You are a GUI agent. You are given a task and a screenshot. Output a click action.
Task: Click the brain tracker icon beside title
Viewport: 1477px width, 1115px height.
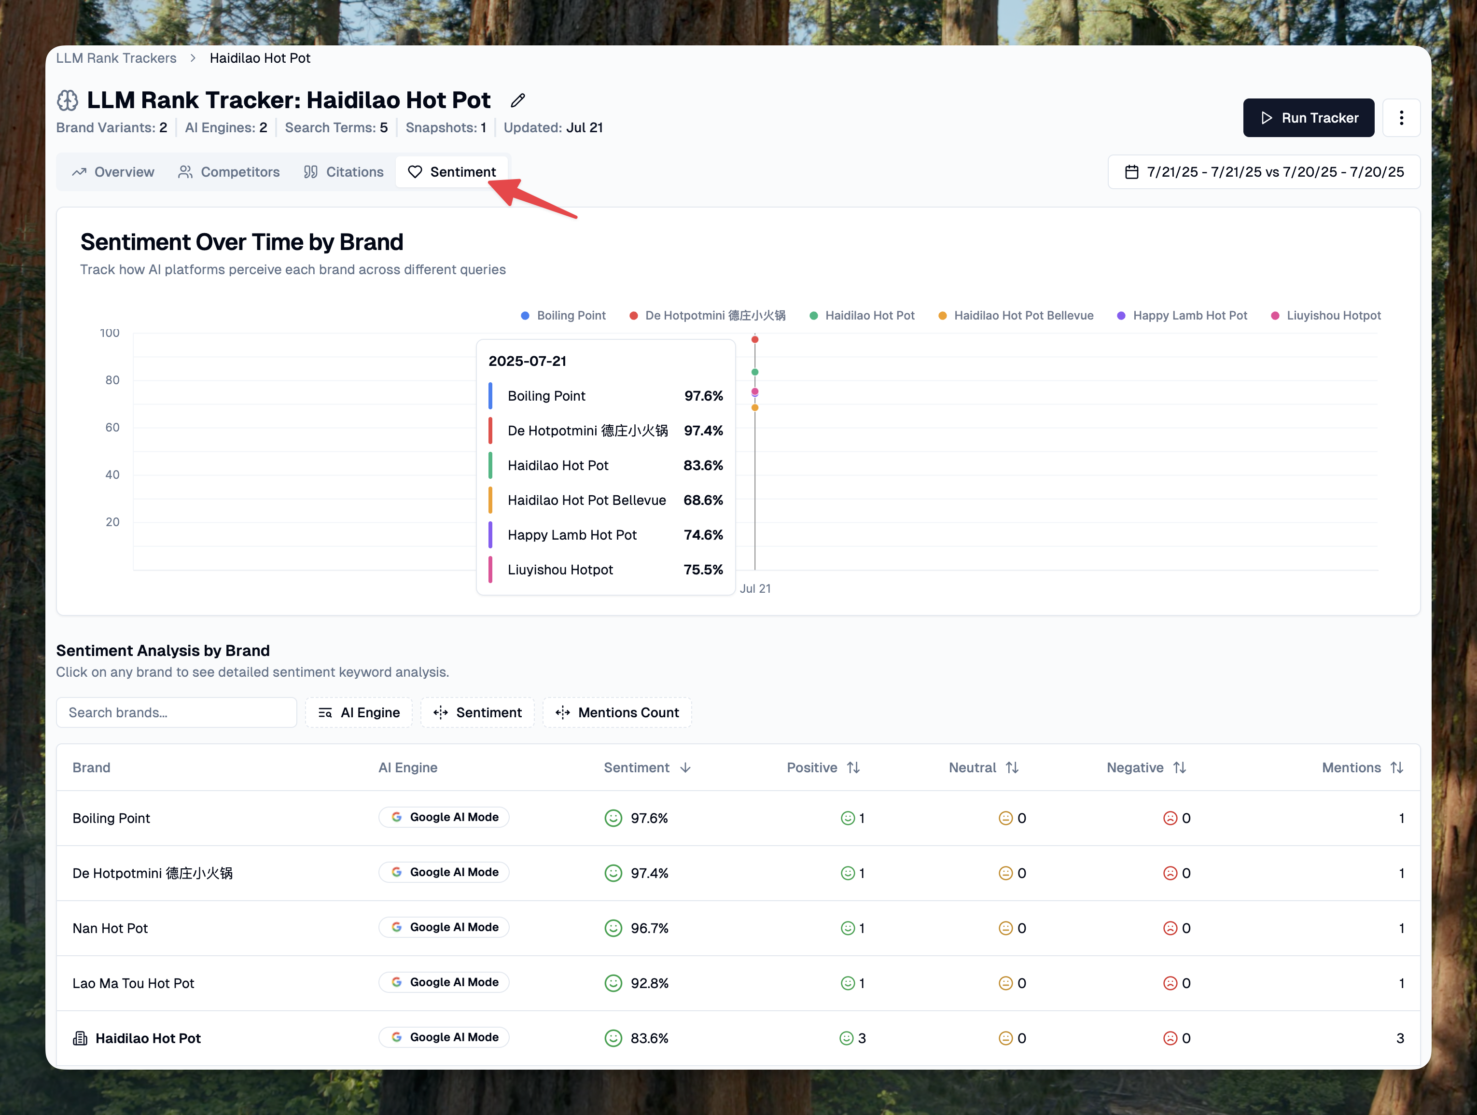click(68, 100)
